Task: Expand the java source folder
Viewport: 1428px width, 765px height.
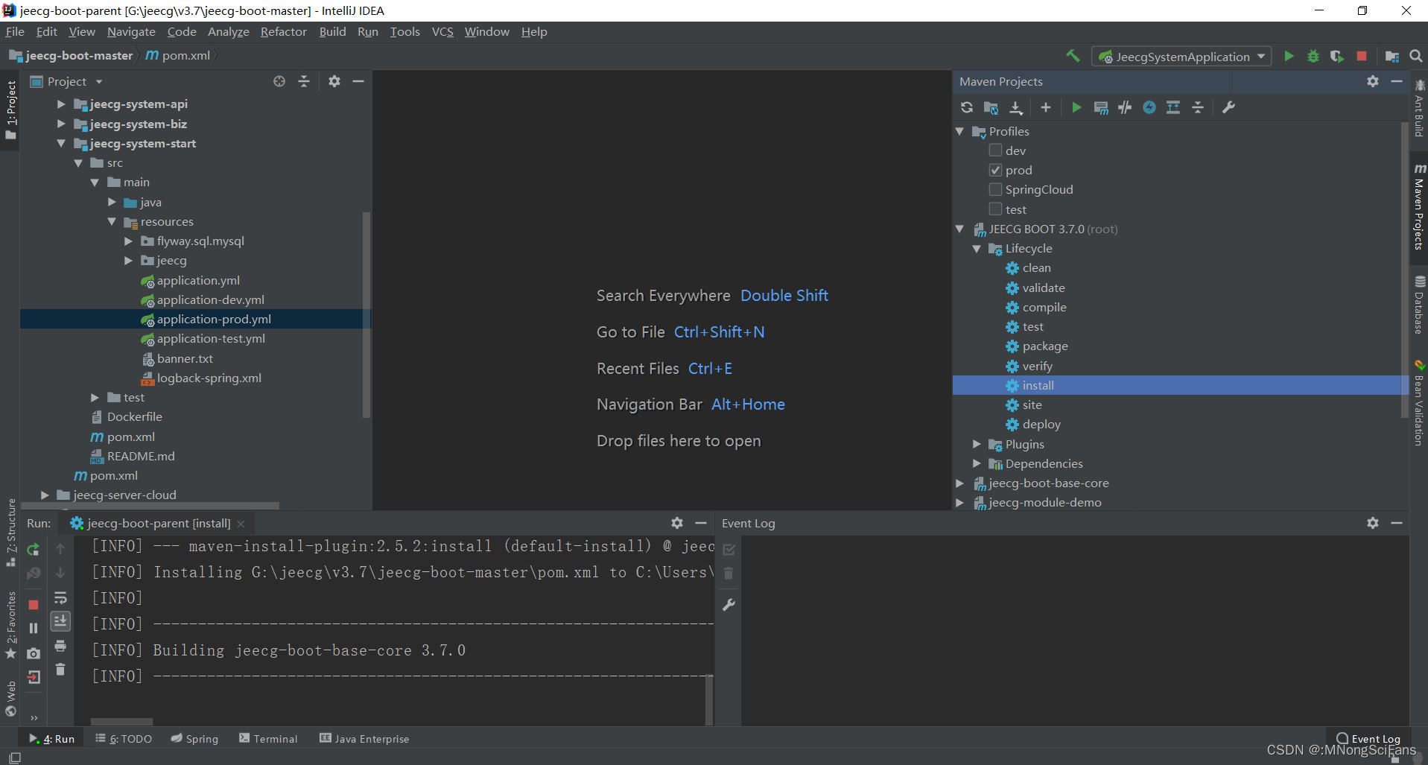Action: tap(112, 202)
